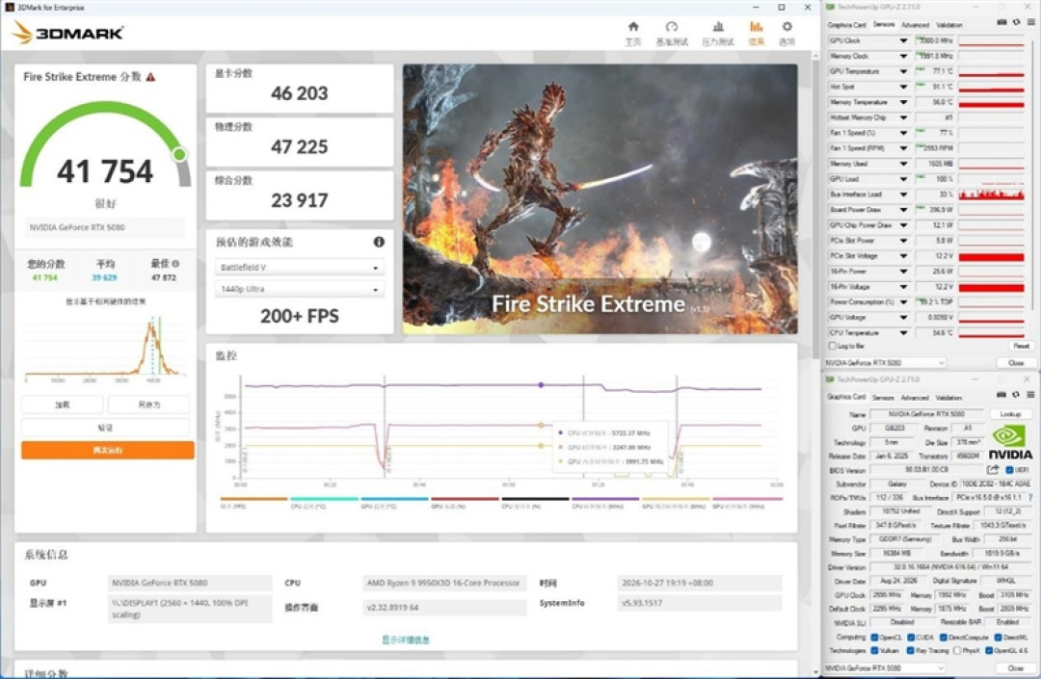
Task: Open hamburger menu in GPU-Z Graphics Card window
Action: pos(1030,395)
